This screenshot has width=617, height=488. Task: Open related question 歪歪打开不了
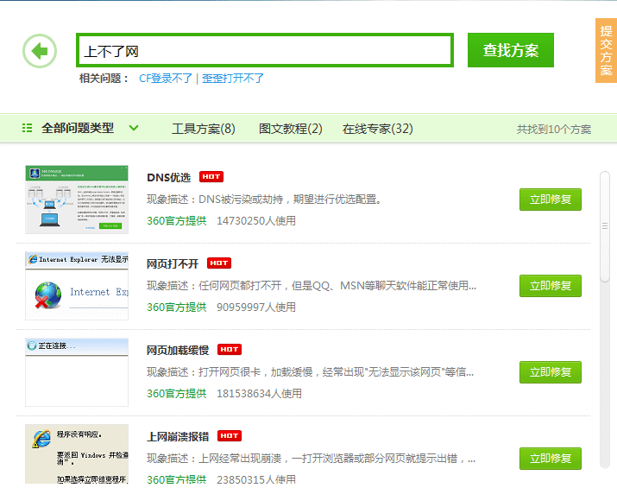point(233,79)
